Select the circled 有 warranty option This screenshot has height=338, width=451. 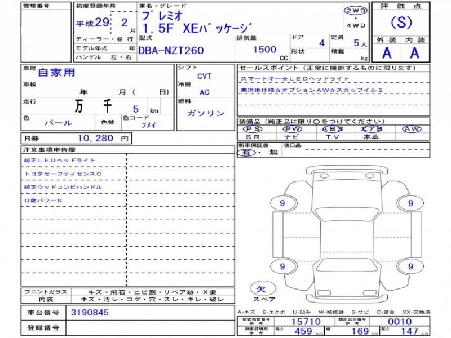[x=246, y=152]
